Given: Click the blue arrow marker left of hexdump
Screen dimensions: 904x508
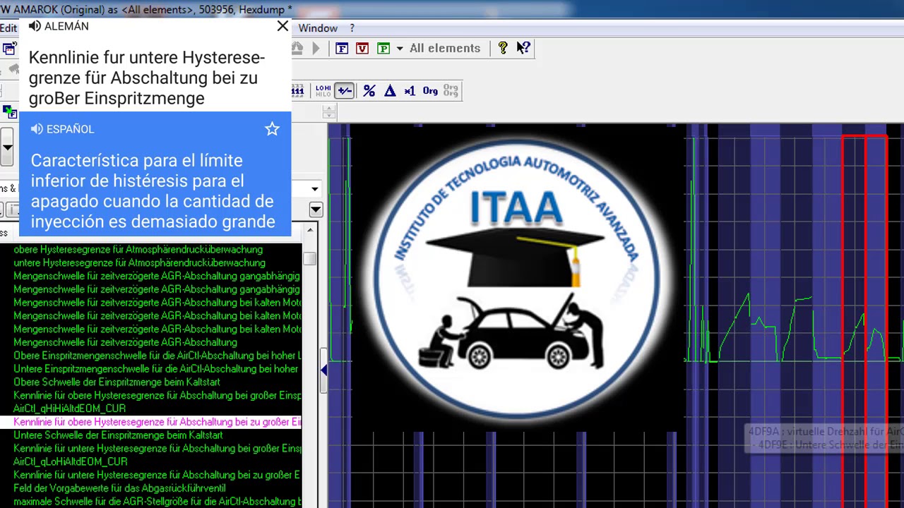Looking at the screenshot, I should pos(323,370).
